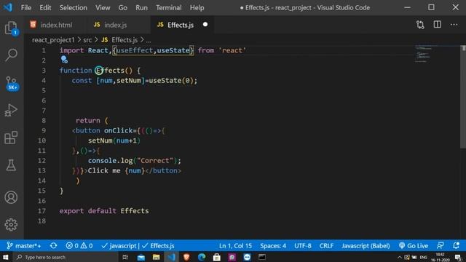
Task: Open go to line via Ln 1, Col 15
Action: click(x=235, y=246)
